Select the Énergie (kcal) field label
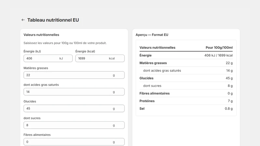 tap(85, 51)
